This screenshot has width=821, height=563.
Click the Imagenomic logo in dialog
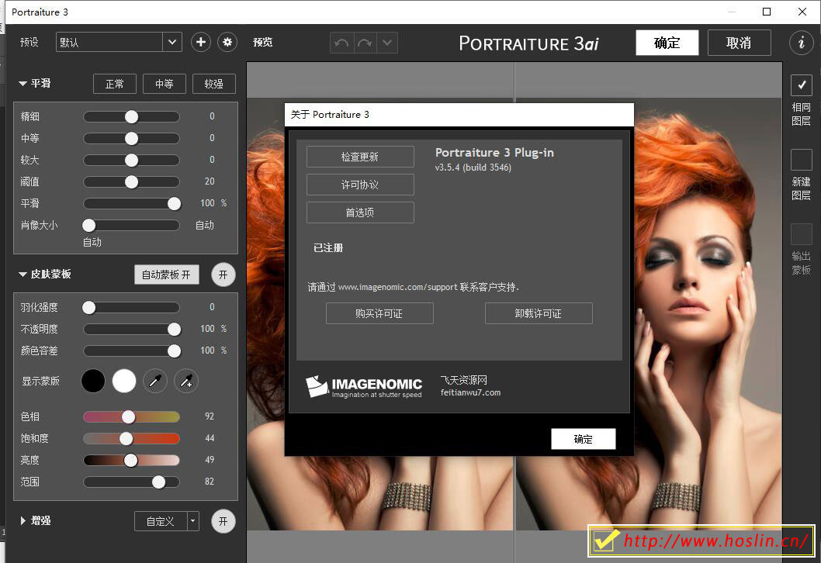pyautogui.click(x=364, y=387)
